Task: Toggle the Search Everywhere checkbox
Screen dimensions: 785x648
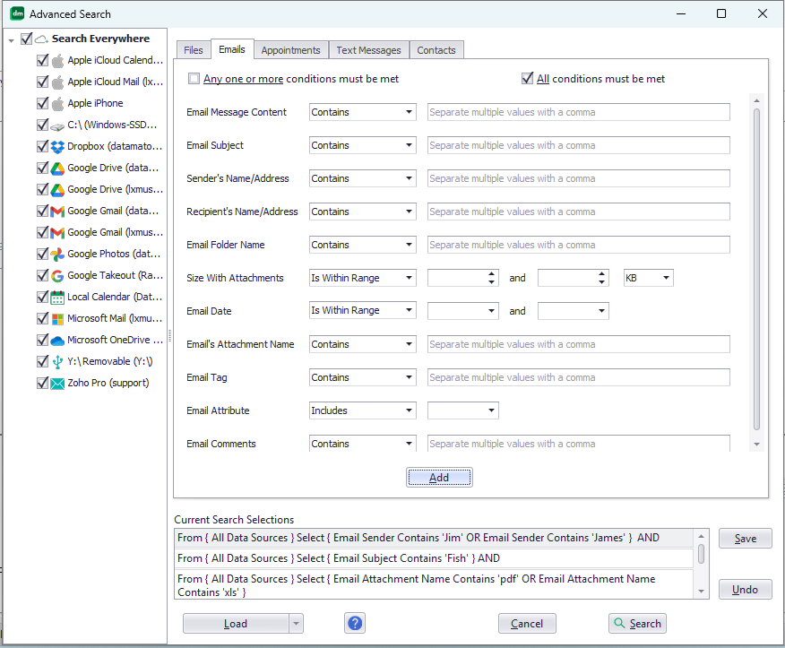Action: point(26,39)
